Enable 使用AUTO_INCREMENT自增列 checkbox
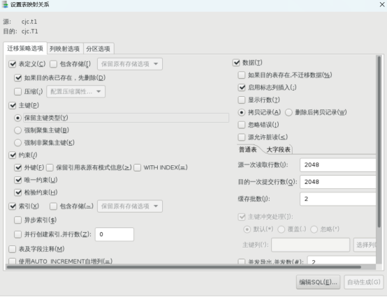The image size is (387, 297). click(x=13, y=261)
